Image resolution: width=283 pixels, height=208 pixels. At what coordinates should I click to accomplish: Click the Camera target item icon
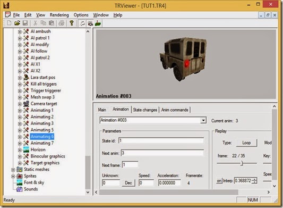click(26, 104)
